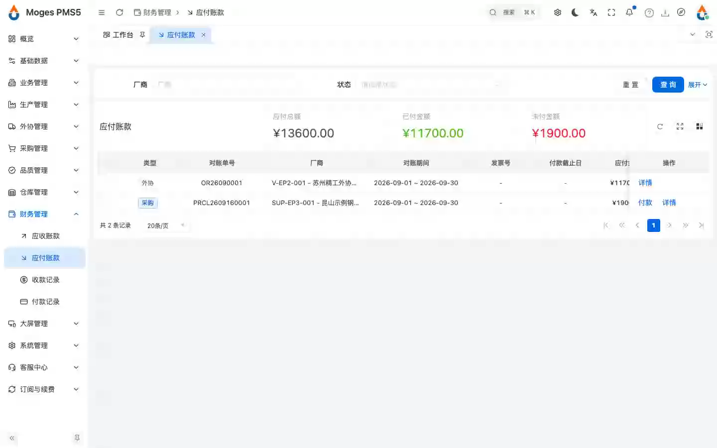This screenshot has height=448, width=717.
Task: Click the user avatar logo at top right
Action: tap(702, 12)
